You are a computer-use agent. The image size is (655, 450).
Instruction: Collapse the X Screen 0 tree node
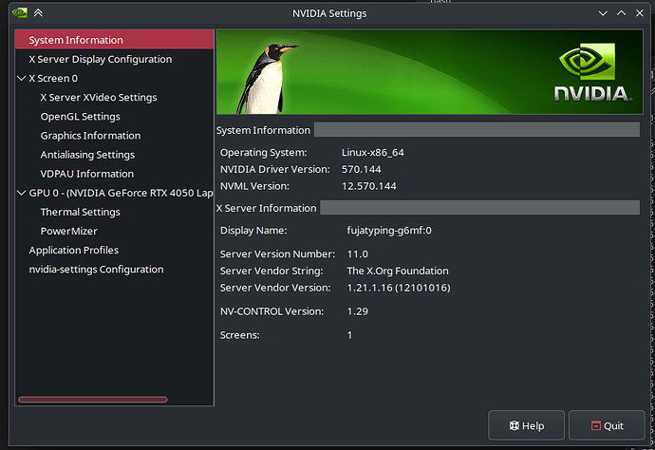pos(21,78)
